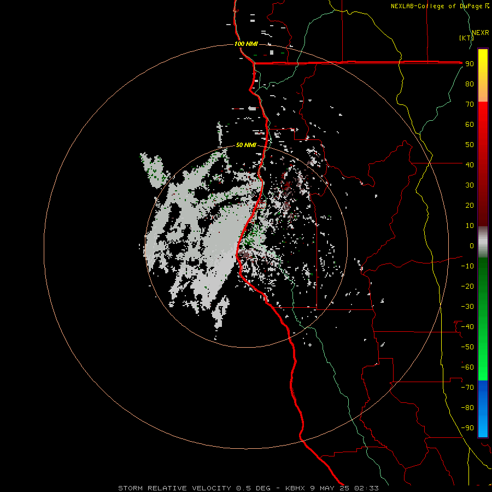Select the -60 velocity scale label

click(467, 367)
